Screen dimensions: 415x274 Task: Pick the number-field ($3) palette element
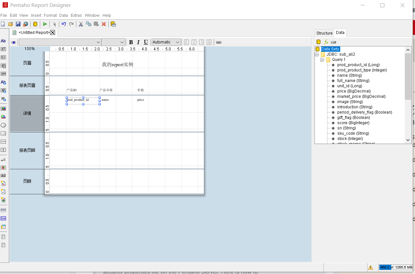pyautogui.click(x=3, y=57)
